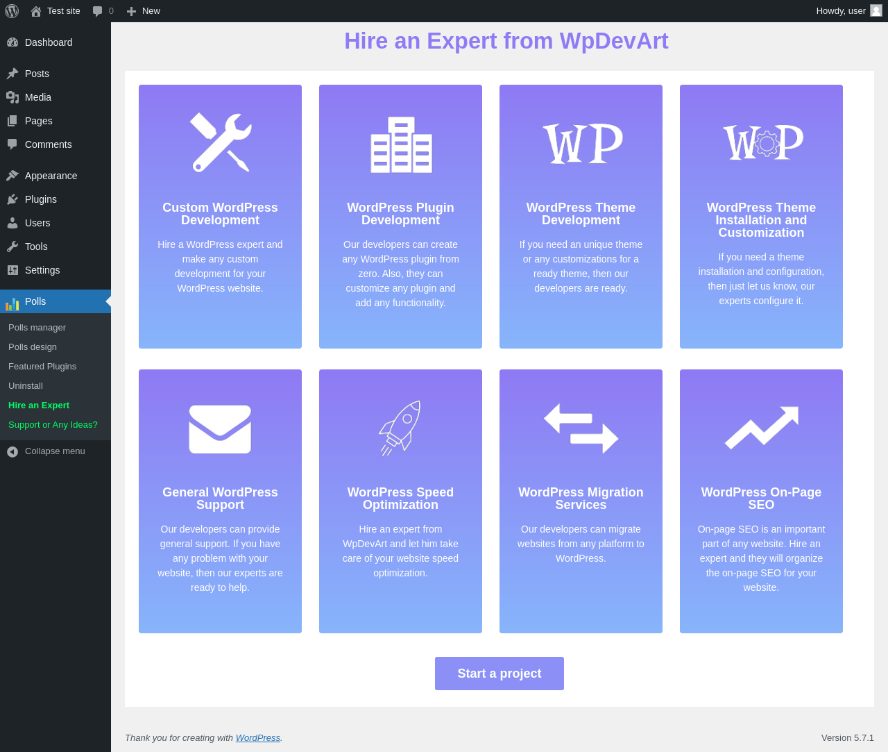Viewport: 888px width, 752px height.
Task: Click the Tools wrench icon
Action: coord(12,247)
